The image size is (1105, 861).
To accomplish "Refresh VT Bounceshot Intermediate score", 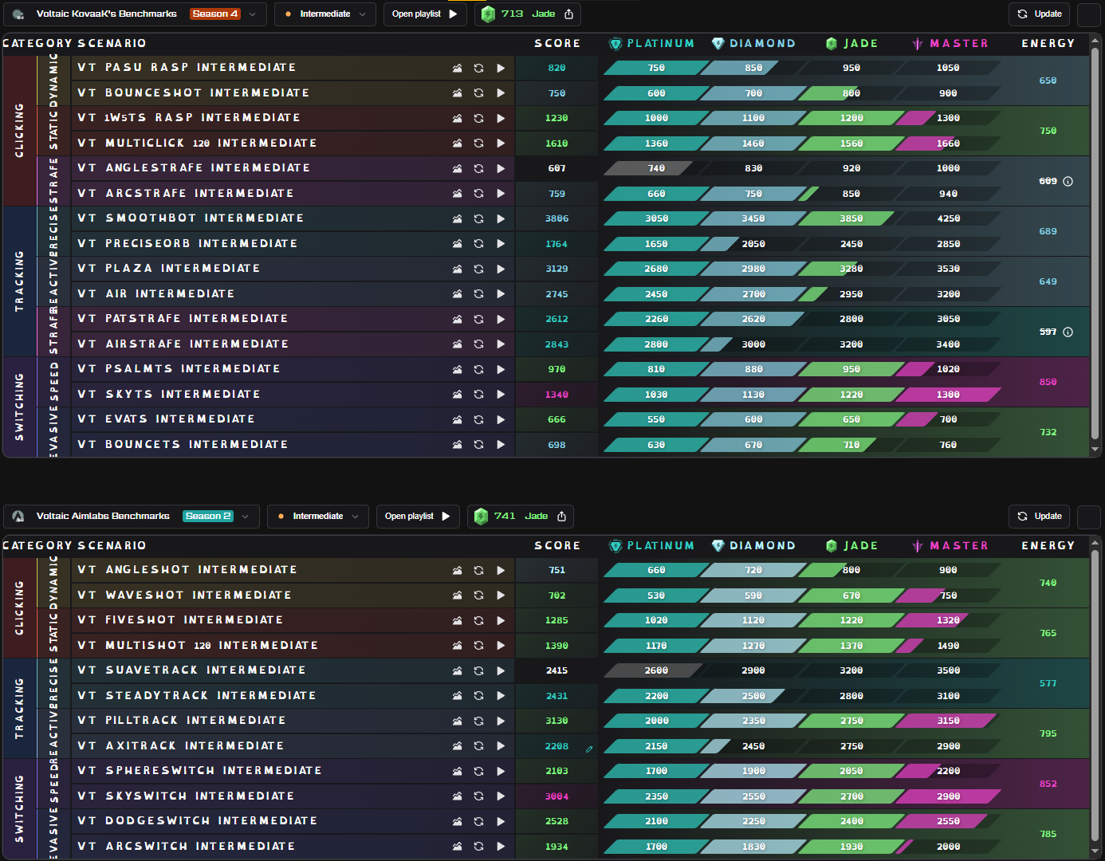I will coord(478,93).
